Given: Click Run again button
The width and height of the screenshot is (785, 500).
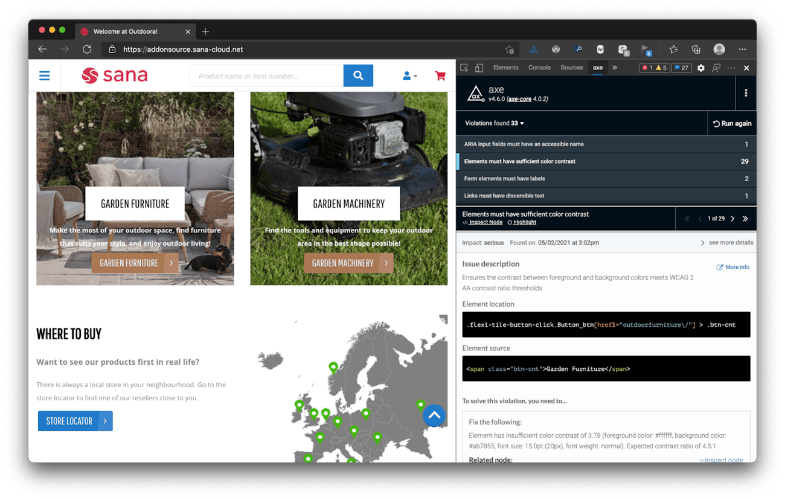Looking at the screenshot, I should (732, 123).
